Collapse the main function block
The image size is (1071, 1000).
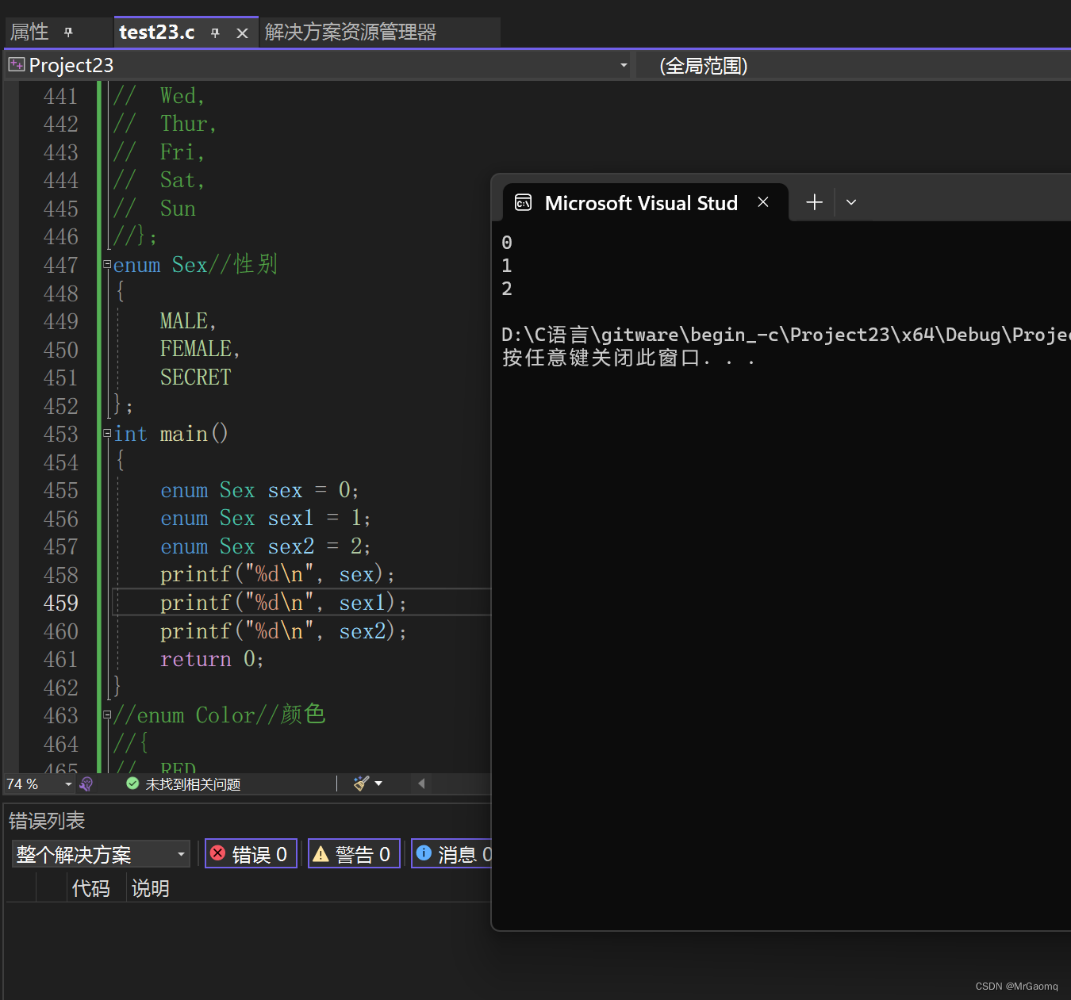pyautogui.click(x=107, y=433)
